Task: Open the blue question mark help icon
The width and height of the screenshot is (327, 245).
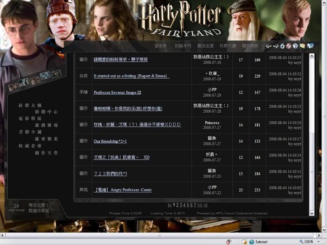Action: 295,46
